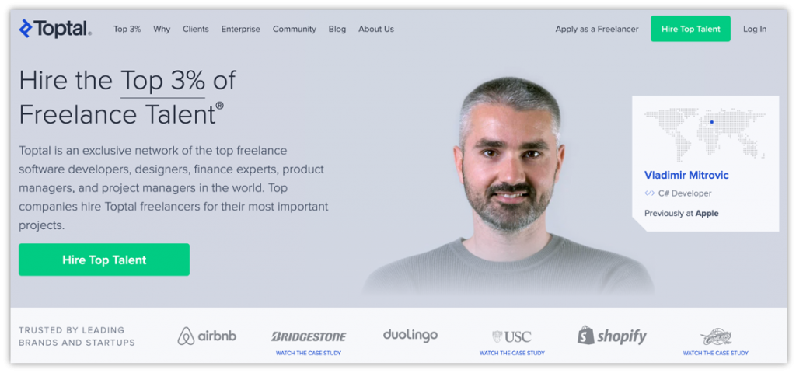Click the header Hire Top Talent button

tap(690, 29)
